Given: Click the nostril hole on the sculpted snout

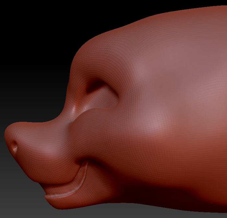Looking at the screenshot, I should (15, 146).
